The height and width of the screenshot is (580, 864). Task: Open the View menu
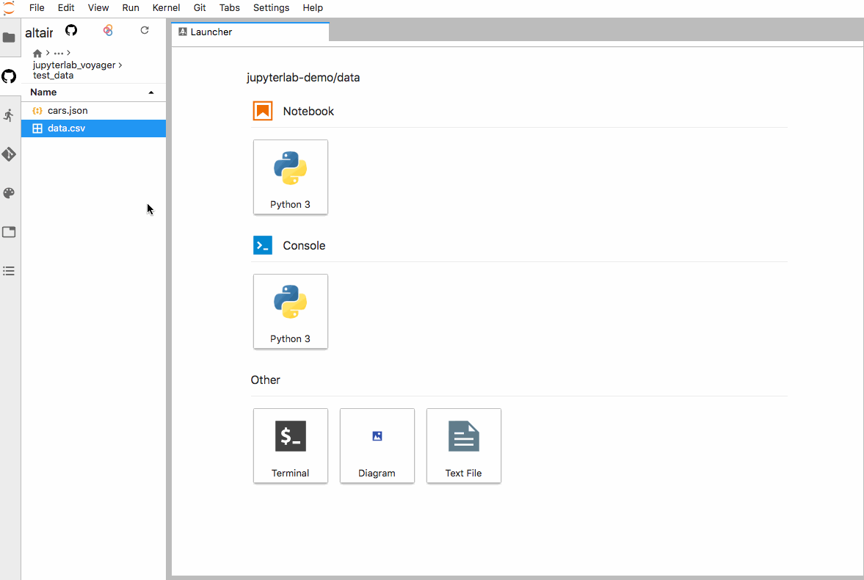tap(98, 8)
